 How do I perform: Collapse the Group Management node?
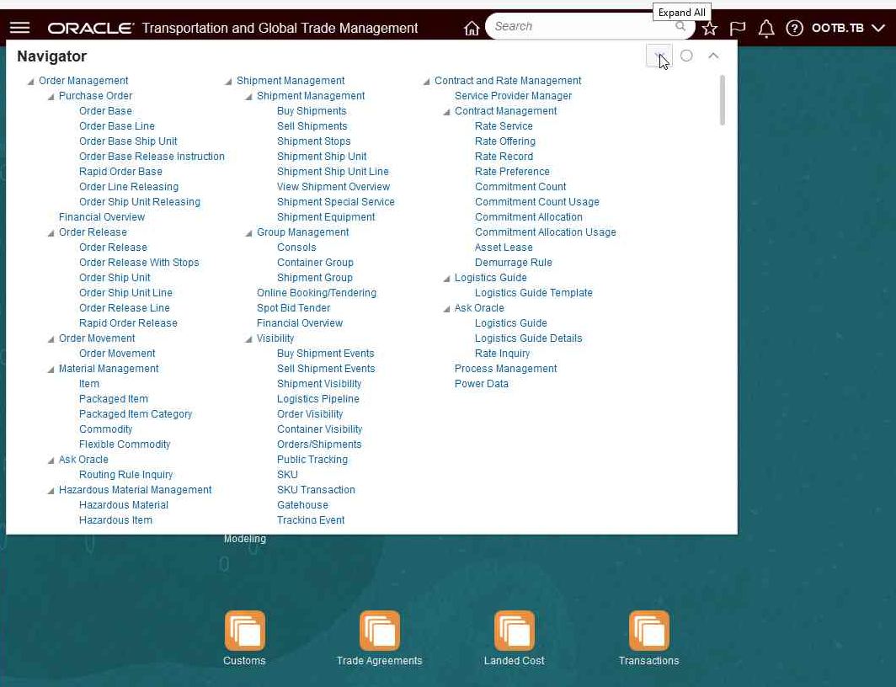click(248, 233)
